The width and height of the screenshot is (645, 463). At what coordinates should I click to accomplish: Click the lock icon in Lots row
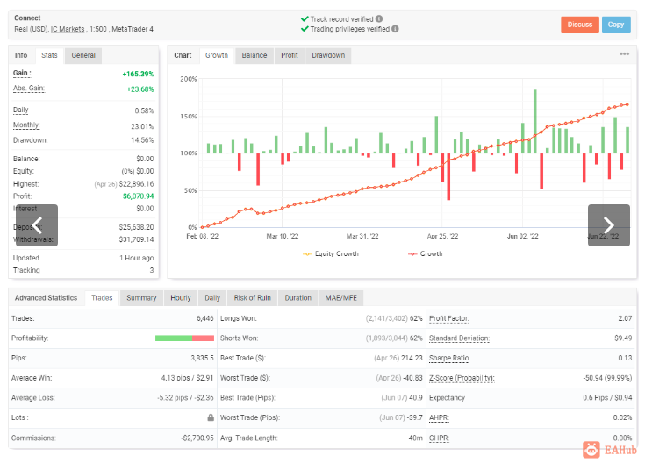coord(210,418)
